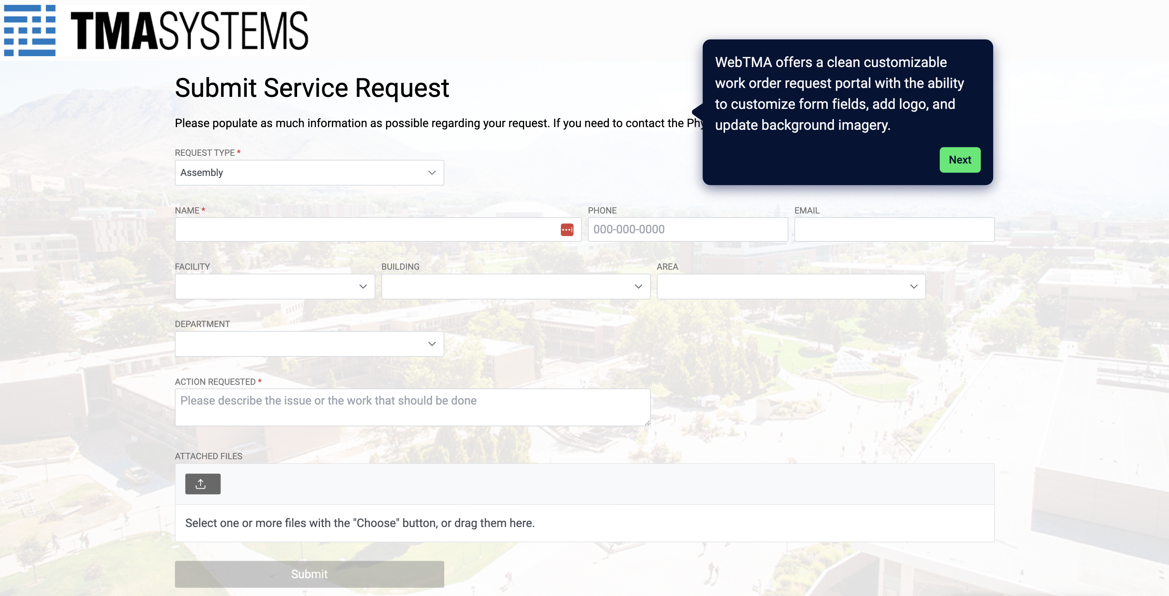Click the TMA Systems logo
The width and height of the screenshot is (1169, 596).
coord(156,30)
